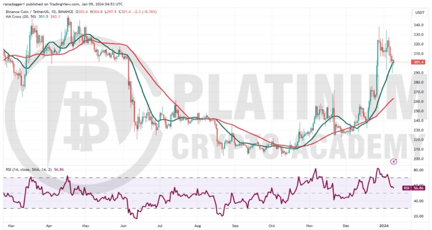Click the purple lightning event icon

click(394, 161)
